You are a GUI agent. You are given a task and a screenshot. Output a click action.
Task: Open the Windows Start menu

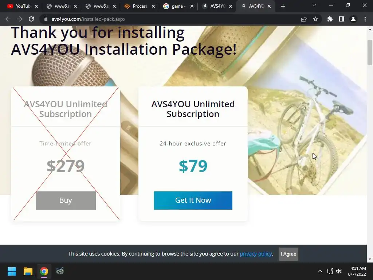(x=12, y=271)
